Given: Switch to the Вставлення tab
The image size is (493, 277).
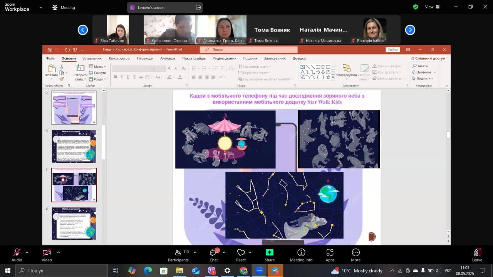Looking at the screenshot, I should (92, 58).
